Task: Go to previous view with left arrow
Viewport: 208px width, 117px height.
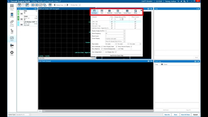Action: coord(55,5)
